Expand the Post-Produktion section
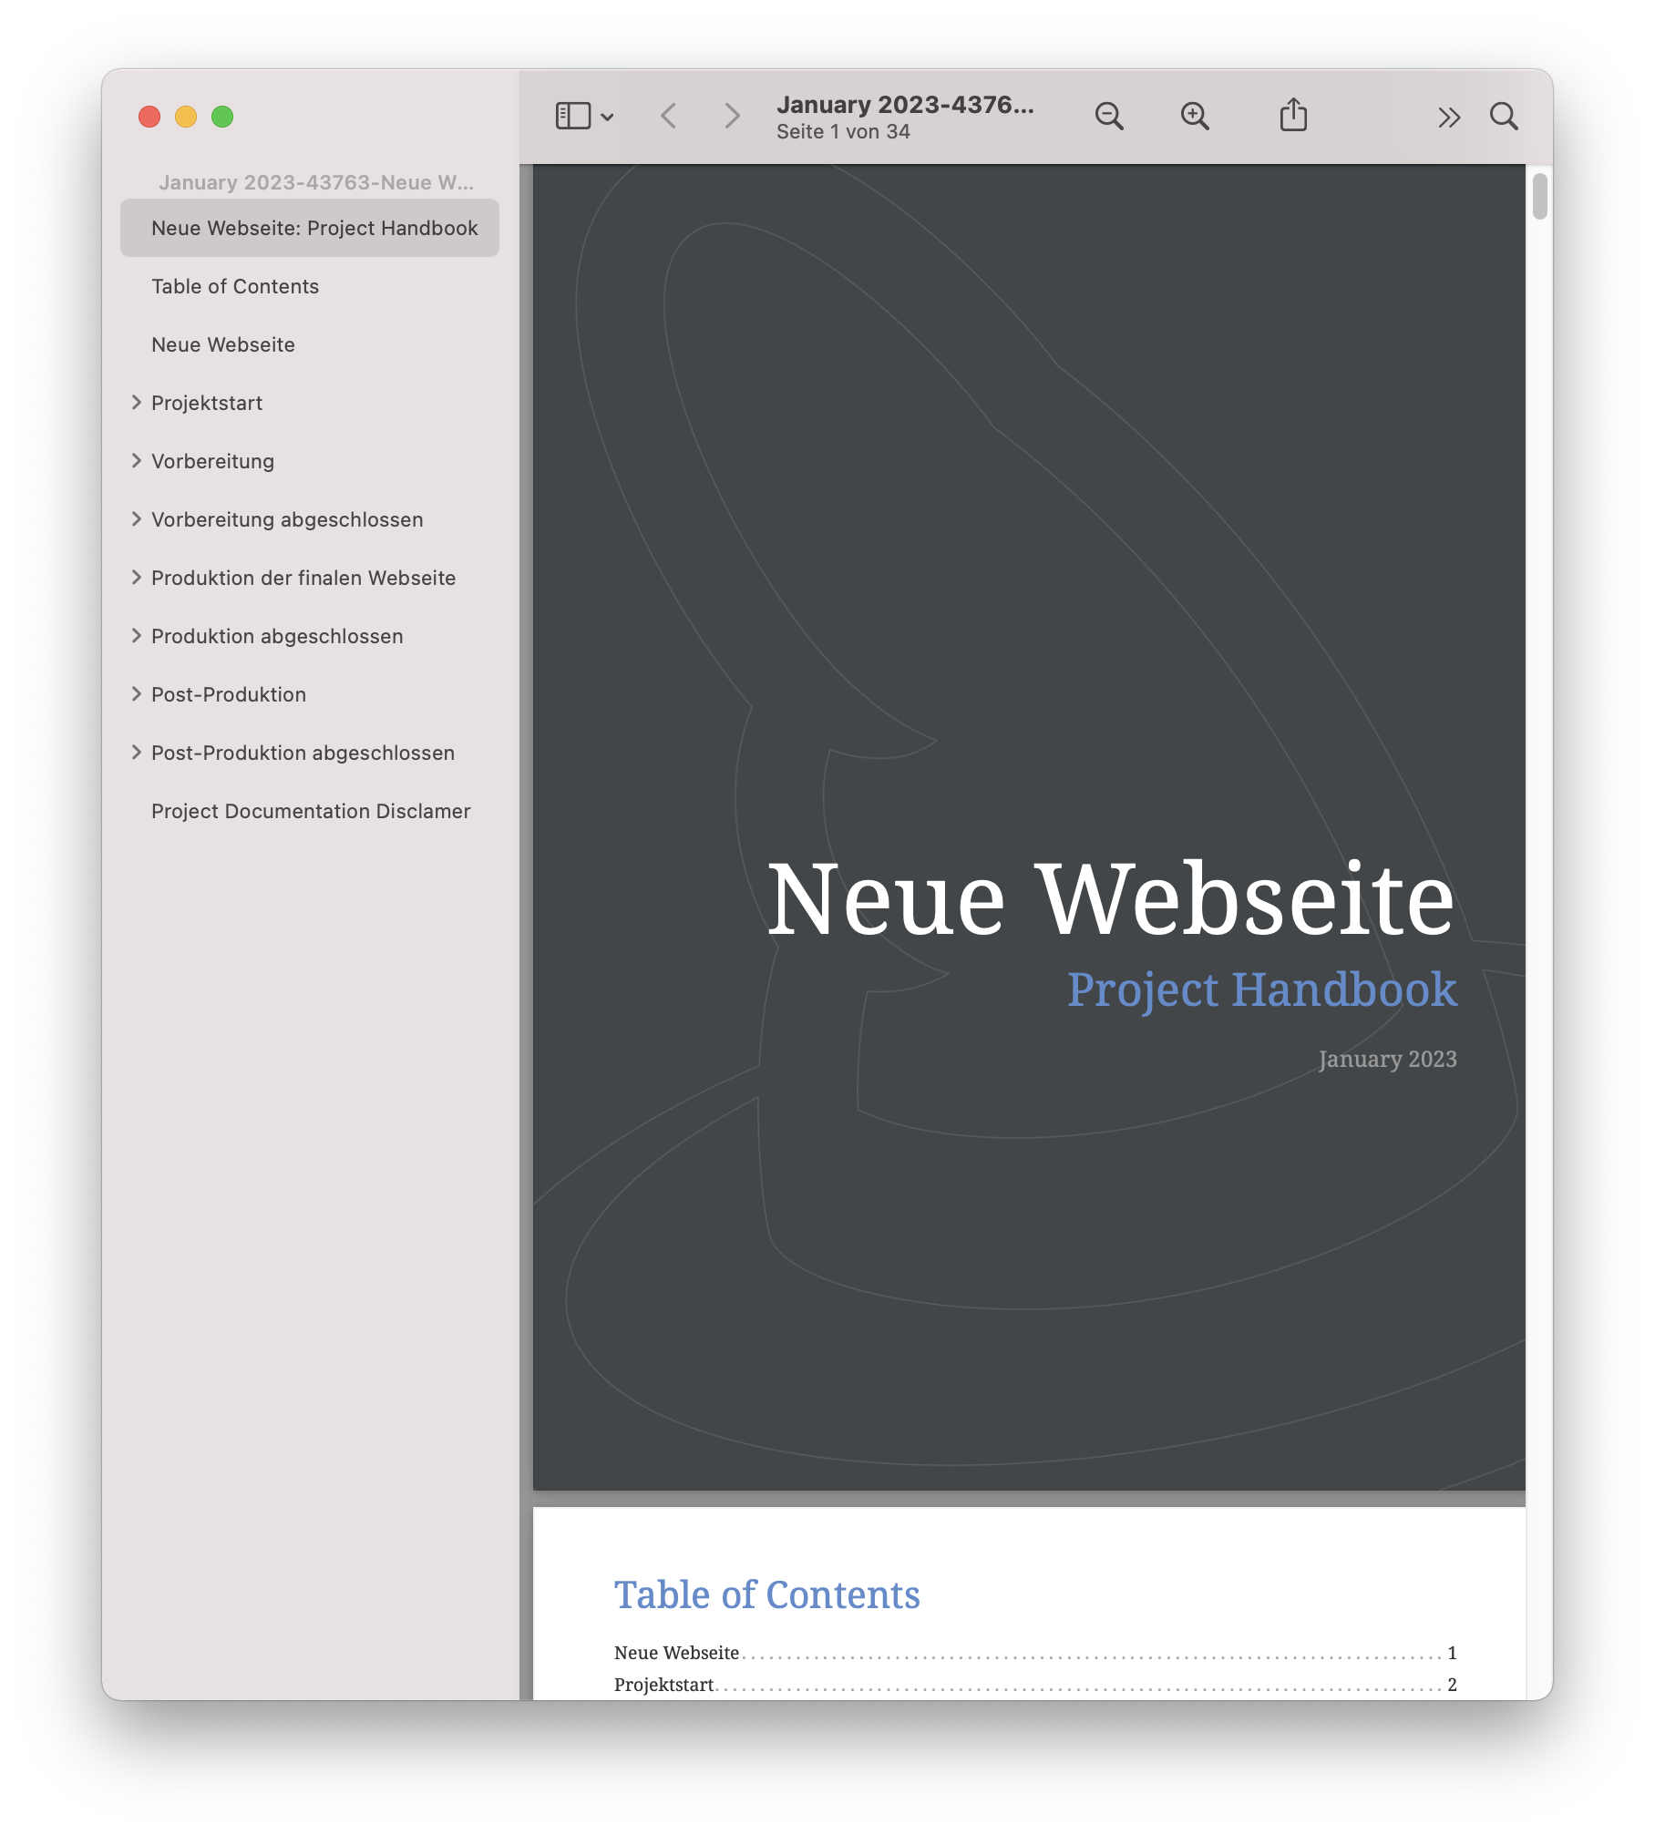Image resolution: width=1655 pixels, height=1835 pixels. pyautogui.click(x=136, y=693)
